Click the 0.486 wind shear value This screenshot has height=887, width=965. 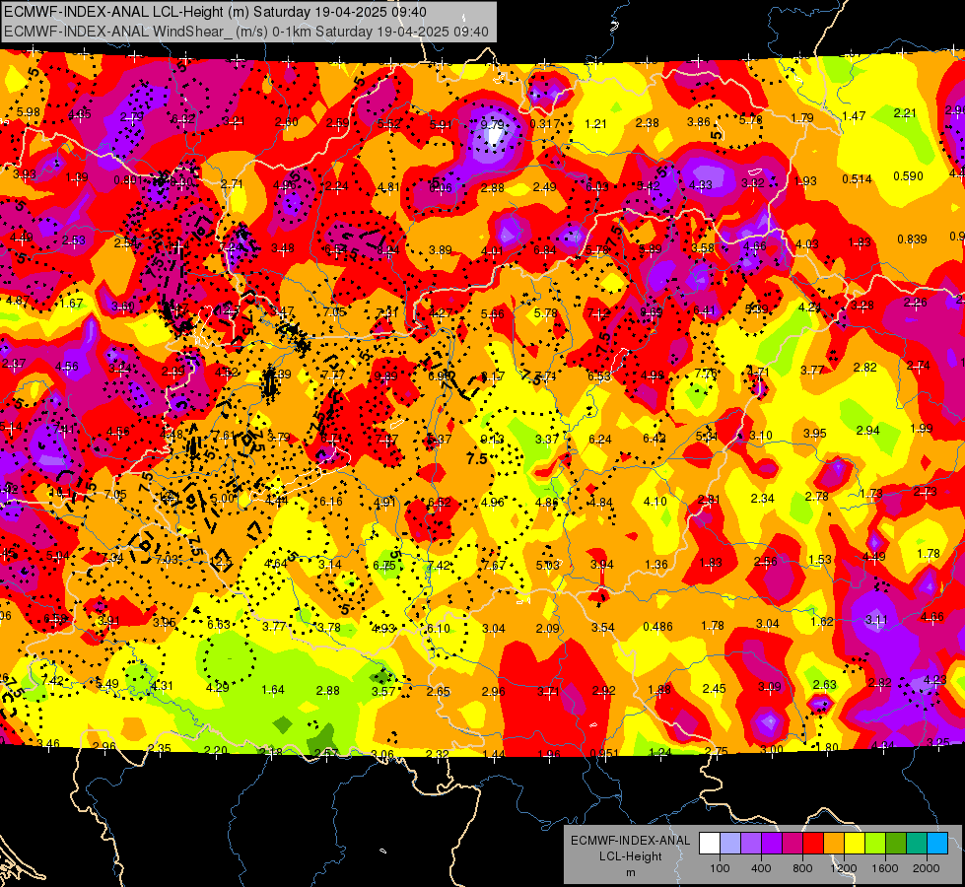click(657, 626)
